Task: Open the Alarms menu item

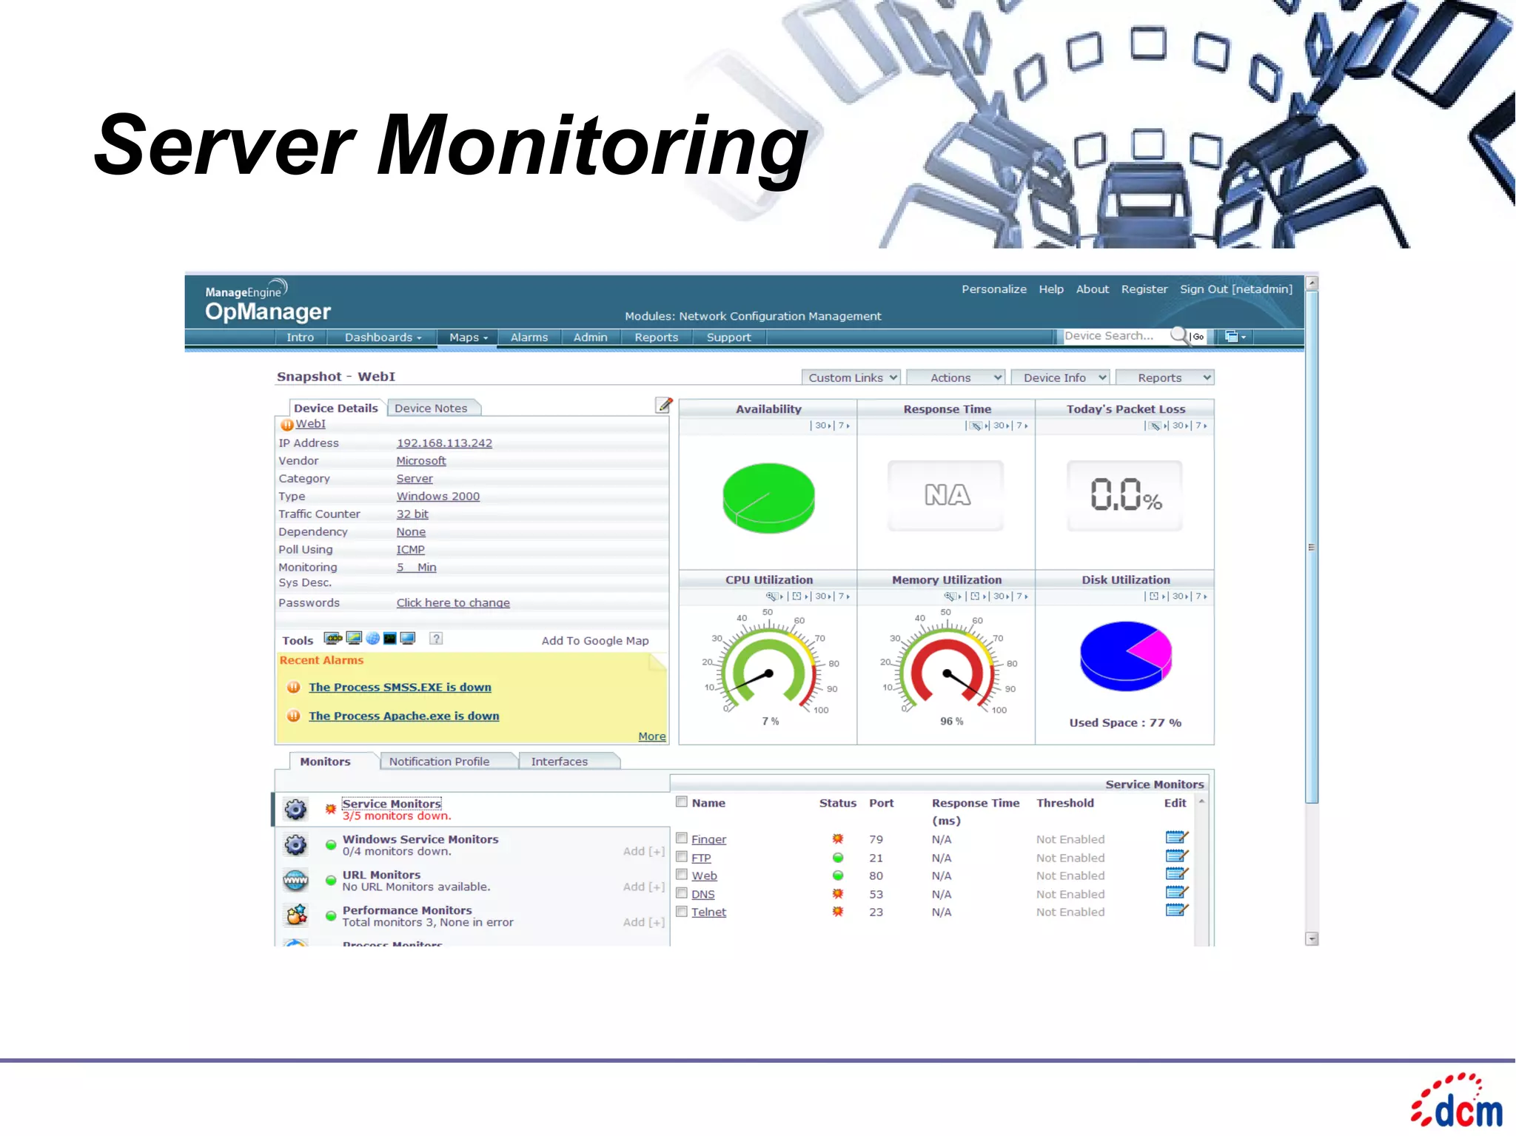Action: (x=529, y=337)
